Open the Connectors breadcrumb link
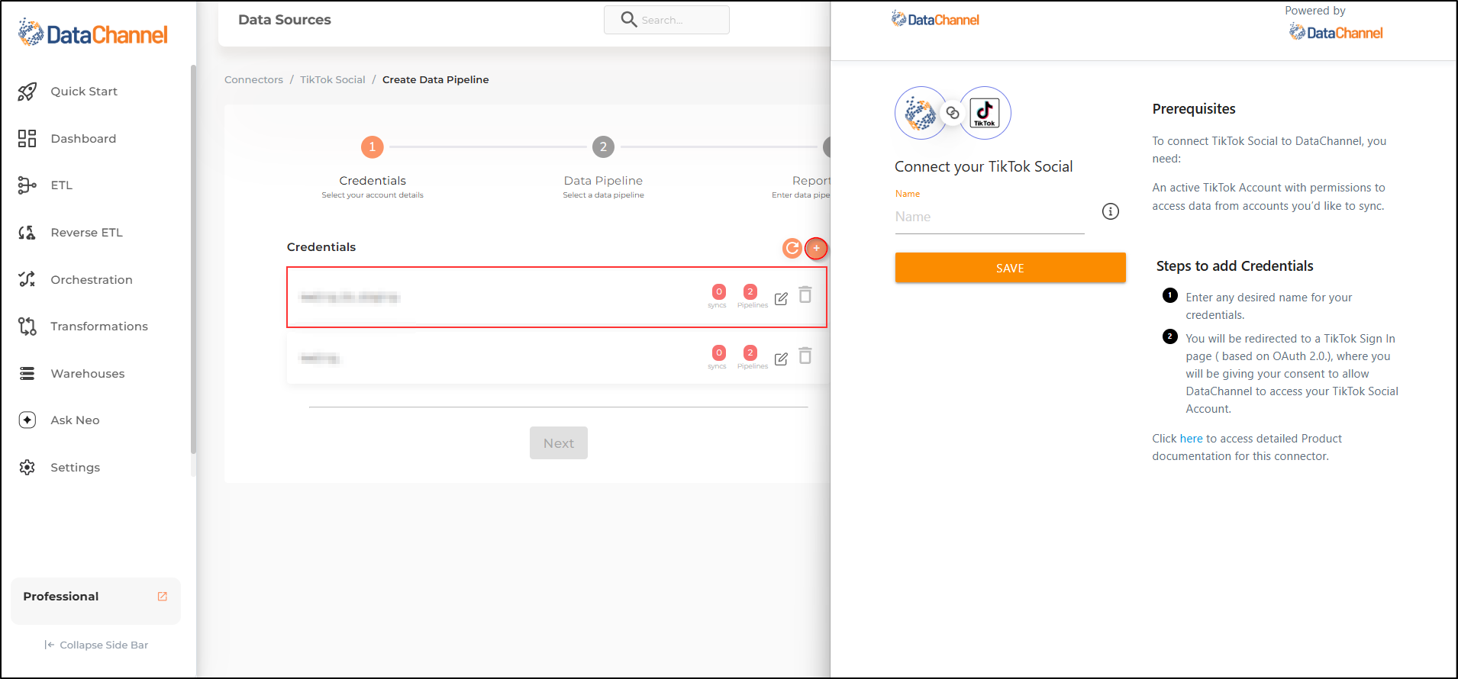This screenshot has height=679, width=1458. 253,79
